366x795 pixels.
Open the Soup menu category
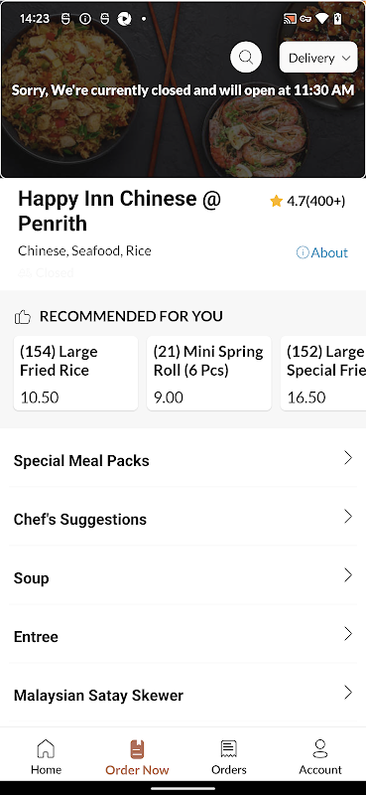[x=183, y=577]
